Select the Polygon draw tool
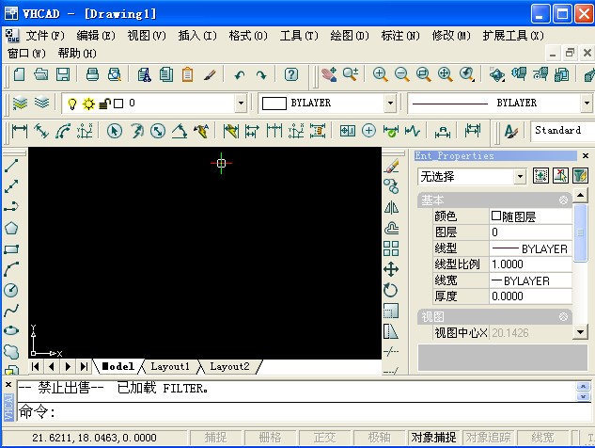595x448 pixels. 11,228
